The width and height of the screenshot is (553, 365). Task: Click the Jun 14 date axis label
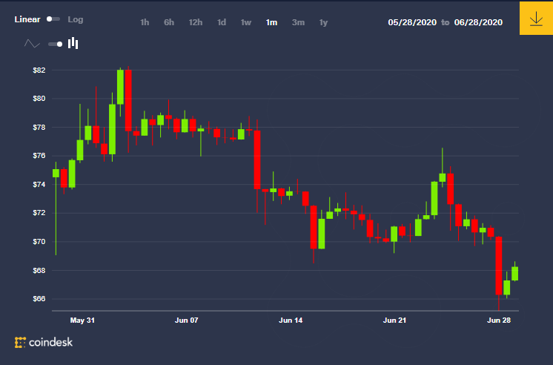coord(291,320)
